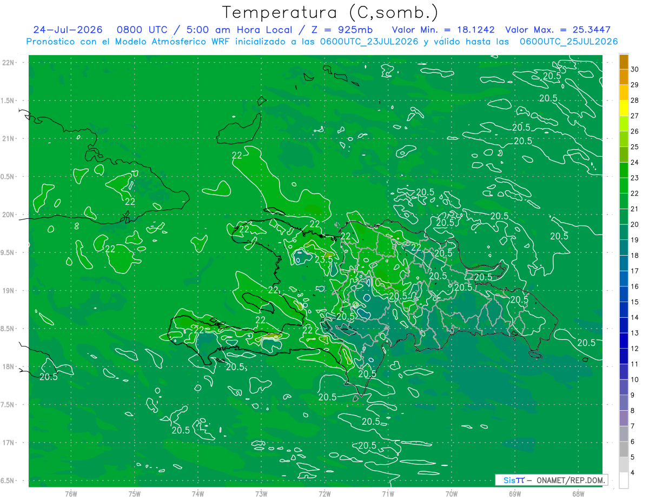Click the '76W' longitude axis label
Viewport: 649px width, 501px height.
tap(71, 493)
